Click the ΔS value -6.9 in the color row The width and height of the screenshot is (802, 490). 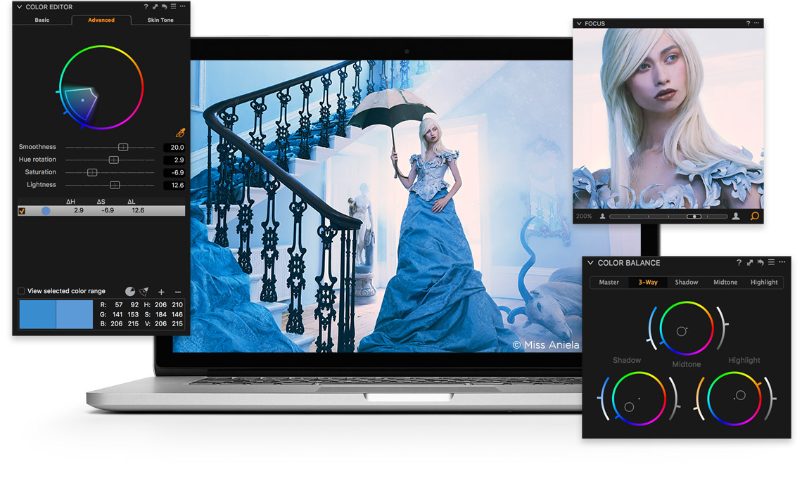[108, 210]
